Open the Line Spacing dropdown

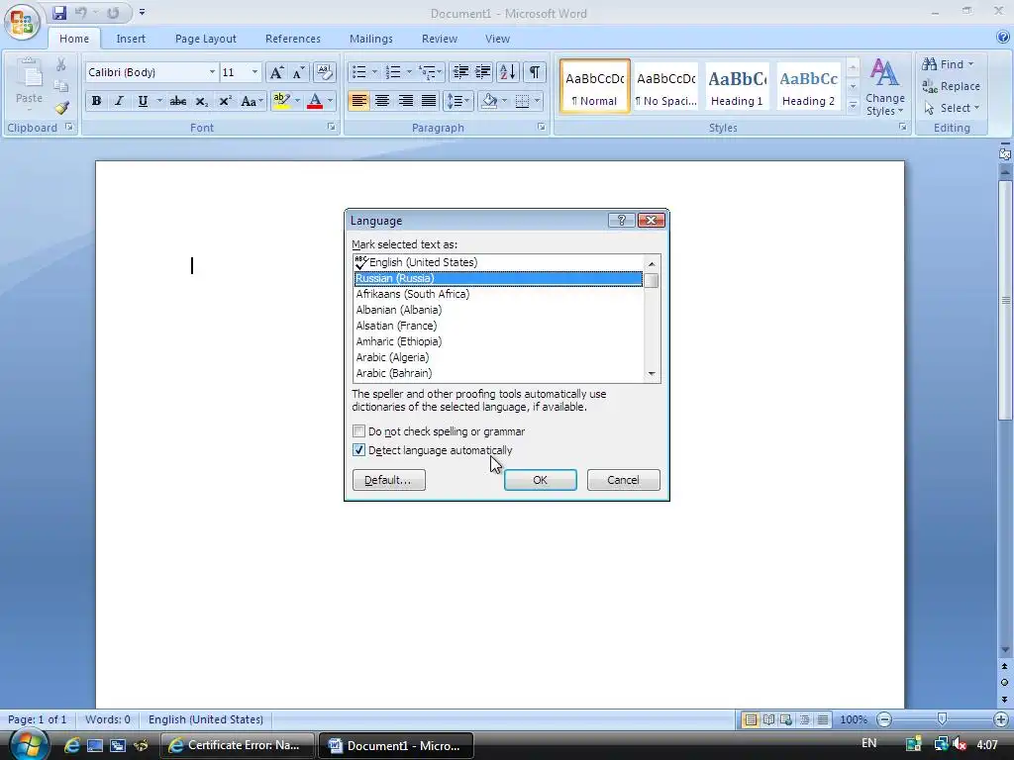[457, 101]
